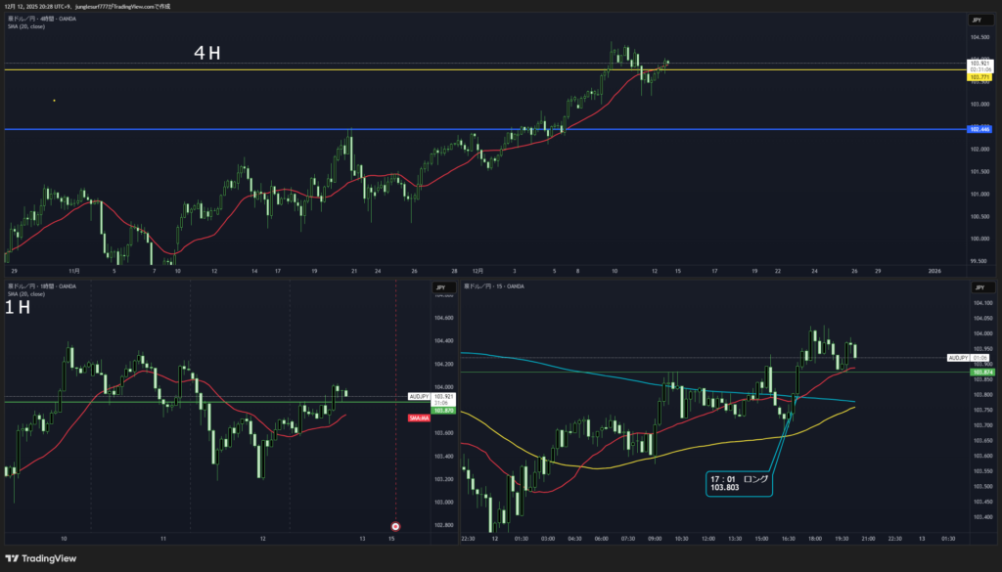The width and height of the screenshot is (1002, 572).
Task: Open the JPY currency selector on the 4H chart
Action: [x=977, y=20]
